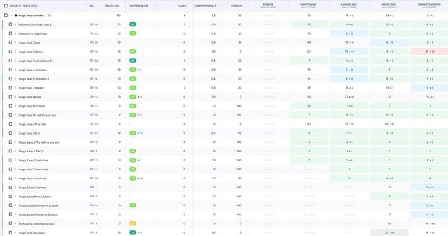Screen dimensions: 448x236
Task: Open keyword Magic Leap Developers License
Action: 39,205
